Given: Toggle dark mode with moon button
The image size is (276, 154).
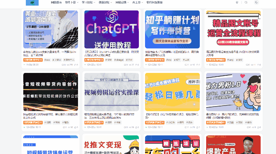Looking at the screenshot, I should [x=256, y=2].
